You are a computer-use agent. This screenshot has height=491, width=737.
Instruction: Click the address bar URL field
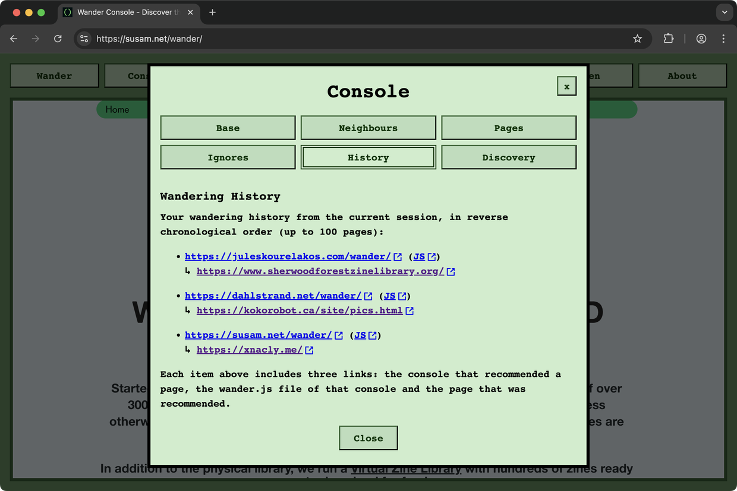(x=357, y=39)
